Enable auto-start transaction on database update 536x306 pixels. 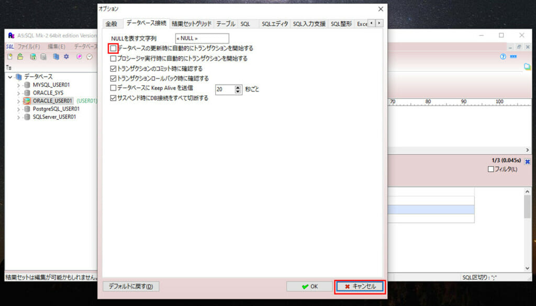click(x=114, y=48)
